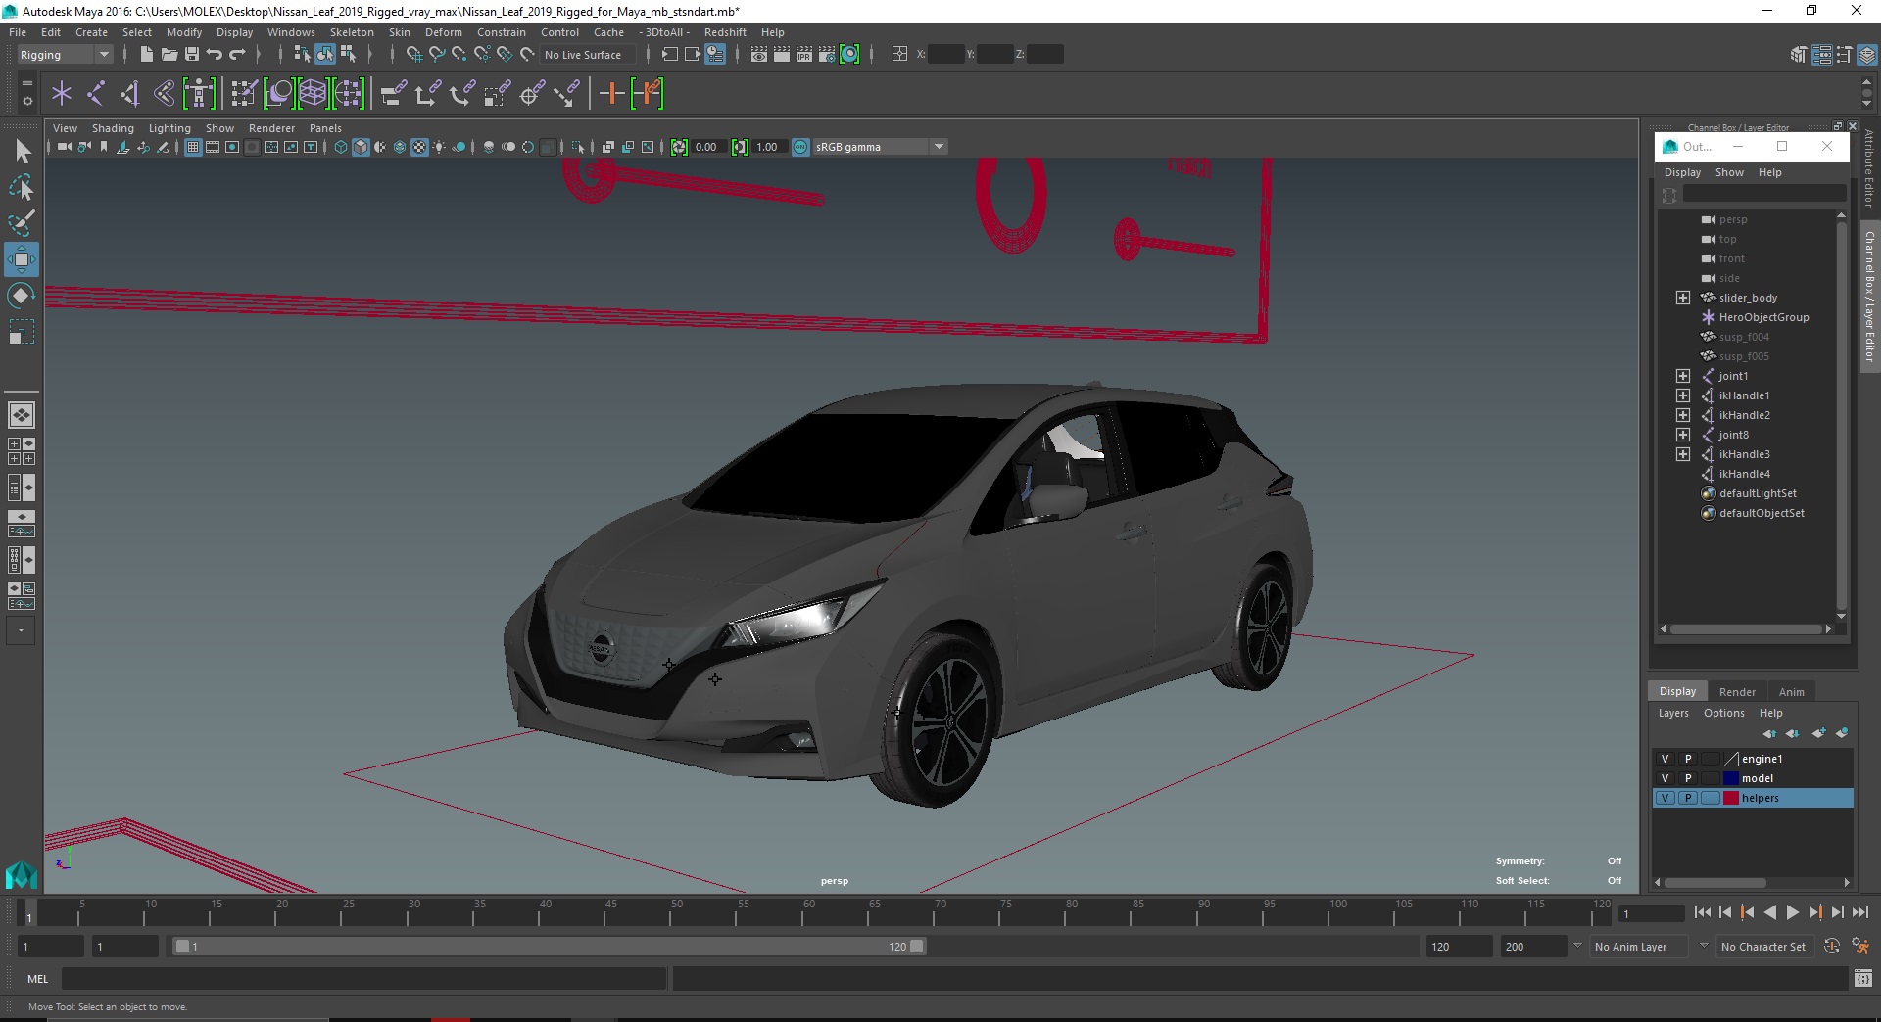Activate the Move tool
The height and width of the screenshot is (1022, 1883).
[22, 259]
